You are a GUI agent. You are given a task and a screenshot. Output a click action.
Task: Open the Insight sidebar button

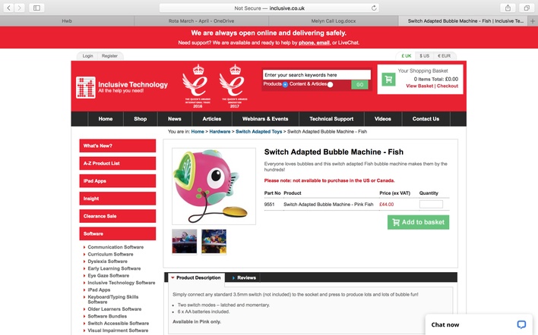(x=117, y=199)
